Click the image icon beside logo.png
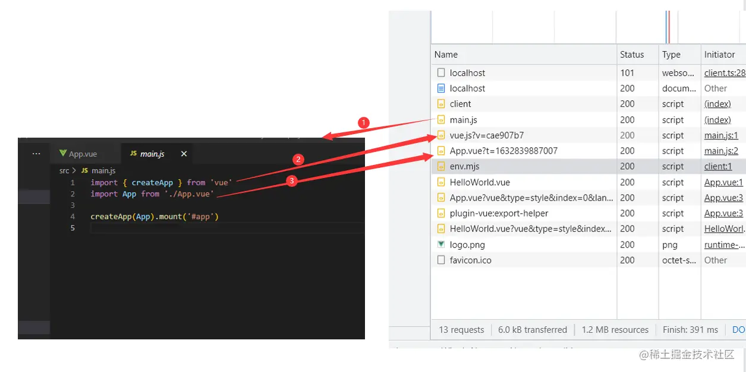The width and height of the screenshot is (746, 372). 441,244
